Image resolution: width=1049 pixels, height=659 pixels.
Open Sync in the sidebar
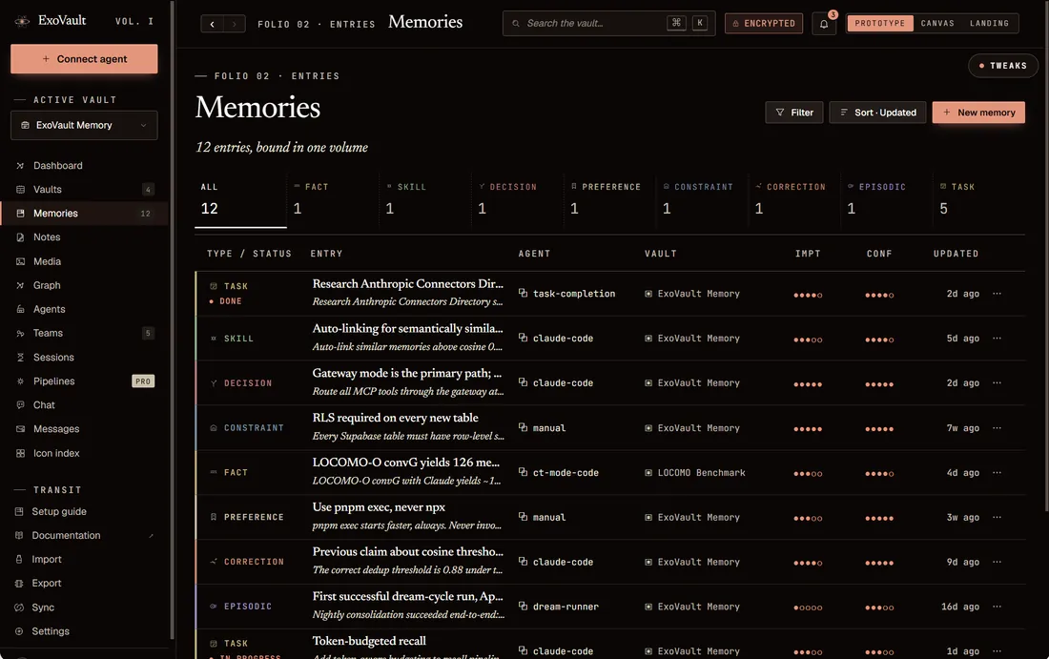coord(84,608)
